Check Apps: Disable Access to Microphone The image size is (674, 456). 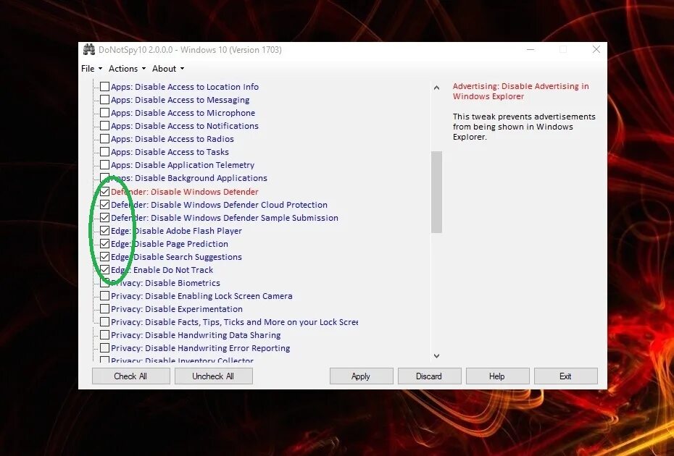105,112
